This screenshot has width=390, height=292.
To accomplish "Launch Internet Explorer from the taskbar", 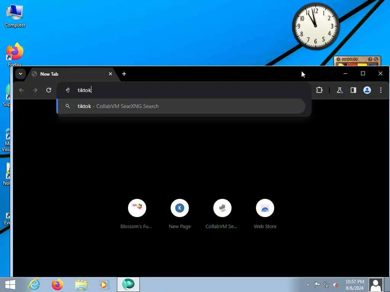I will pos(34,284).
